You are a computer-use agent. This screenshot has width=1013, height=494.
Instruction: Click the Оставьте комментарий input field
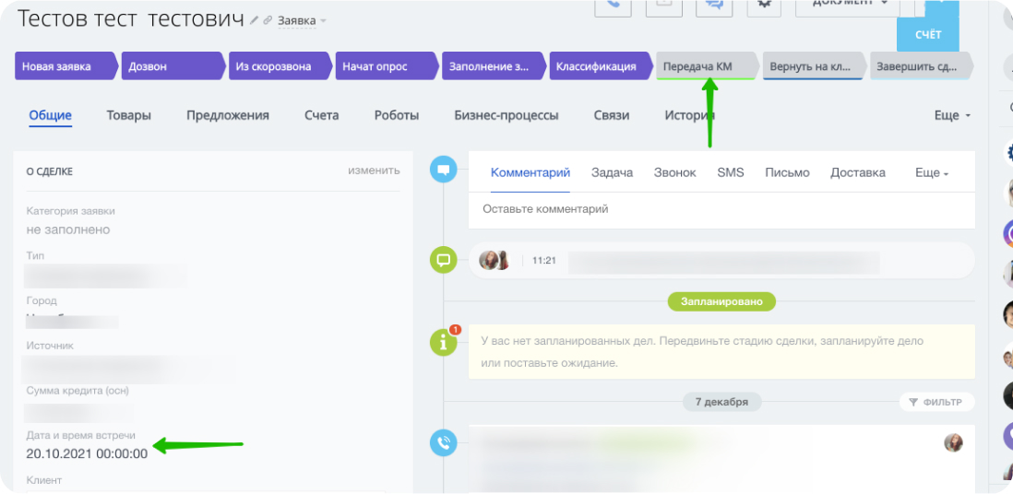pos(721,209)
